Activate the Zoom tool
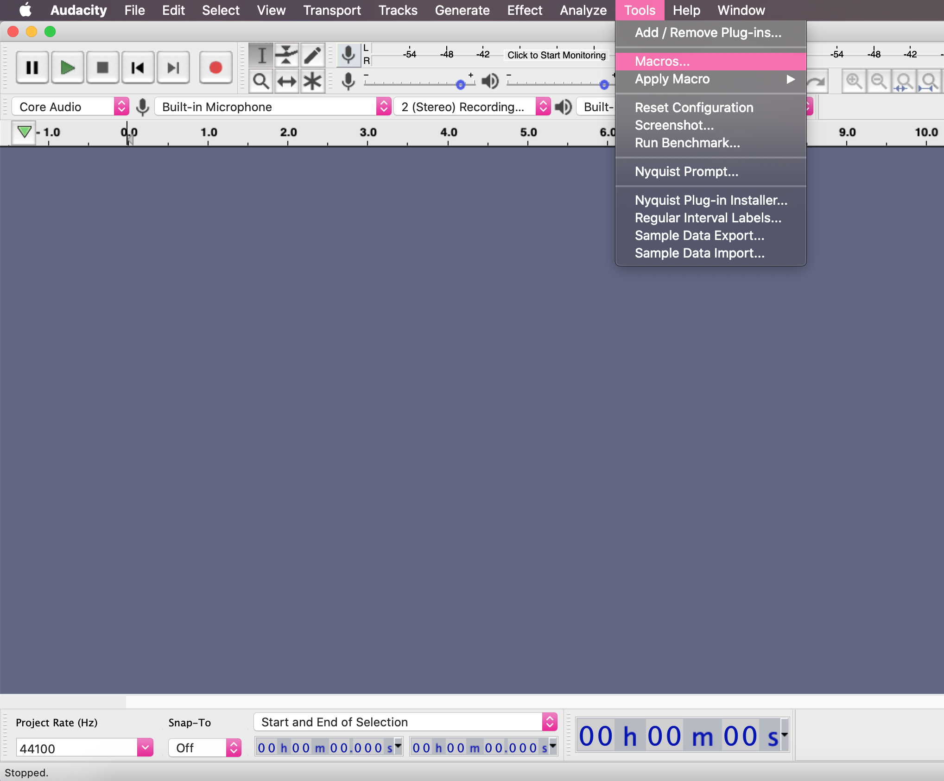Screen dimensions: 944x781 [261, 81]
